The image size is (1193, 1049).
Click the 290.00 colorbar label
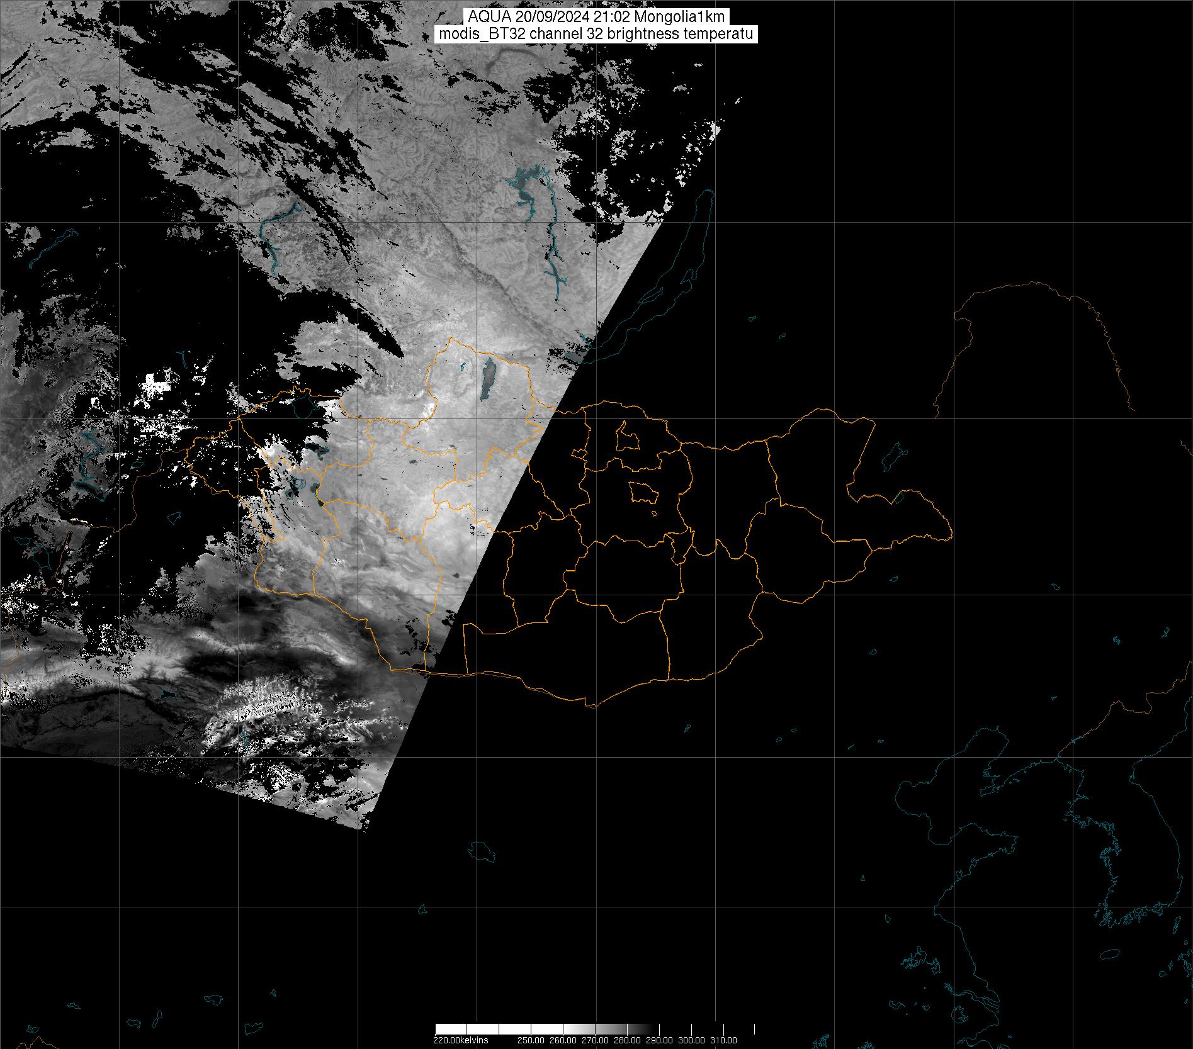pos(660,1040)
